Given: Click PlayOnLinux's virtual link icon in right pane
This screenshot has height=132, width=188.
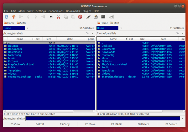Looking at the screenshot, I should (x=99, y=65).
